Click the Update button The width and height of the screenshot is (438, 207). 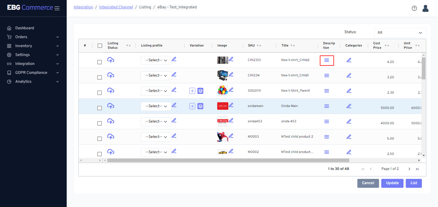[x=392, y=183]
